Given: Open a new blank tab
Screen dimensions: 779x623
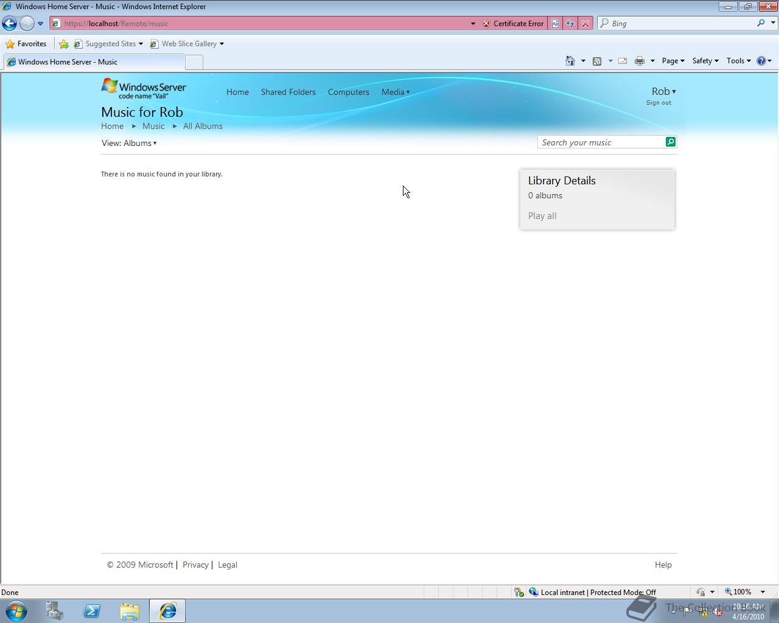Looking at the screenshot, I should coord(194,62).
